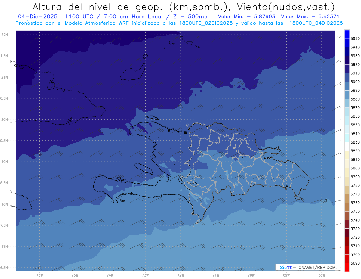This screenshot has width=361, height=279.
Task: Click the '19N' latitude axis label
Action: pos(5,162)
